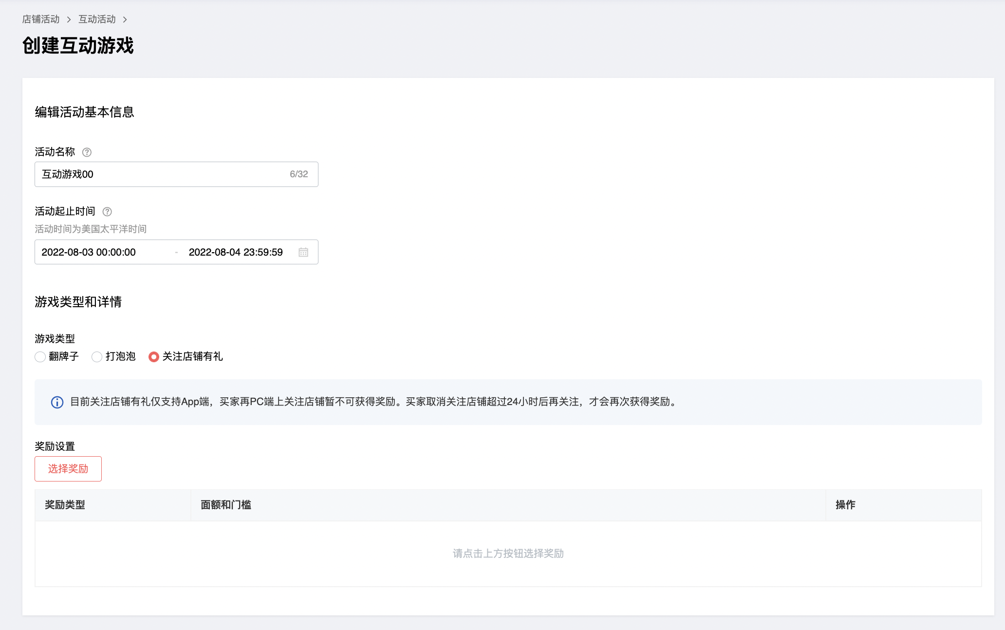Click the blue info icon in notice
Viewport: 1005px width, 630px height.
tap(57, 402)
